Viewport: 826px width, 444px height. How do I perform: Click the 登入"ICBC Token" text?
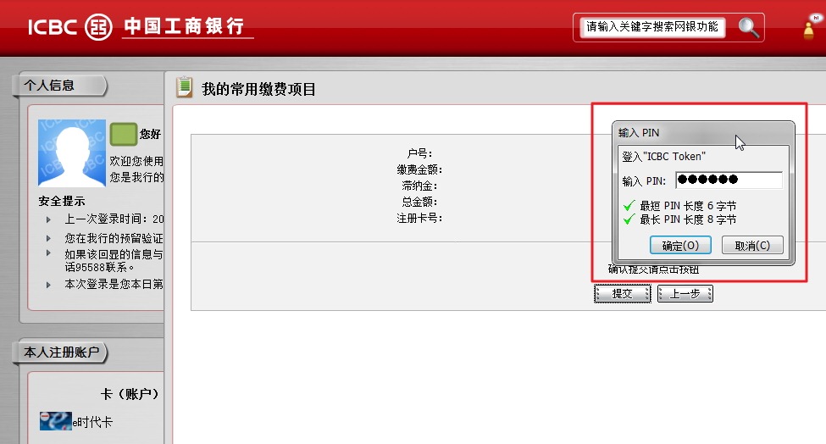(x=663, y=157)
